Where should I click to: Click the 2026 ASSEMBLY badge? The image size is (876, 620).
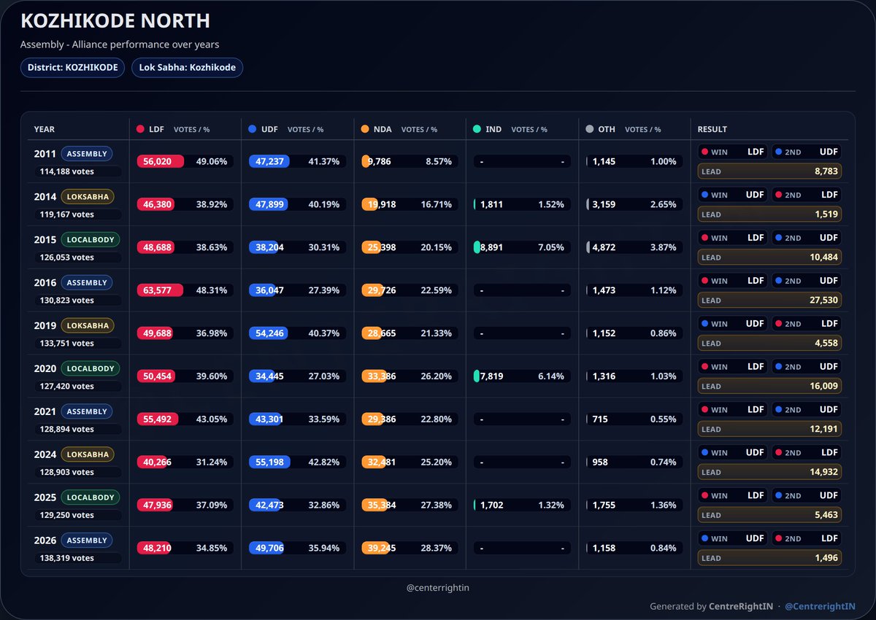pos(87,540)
